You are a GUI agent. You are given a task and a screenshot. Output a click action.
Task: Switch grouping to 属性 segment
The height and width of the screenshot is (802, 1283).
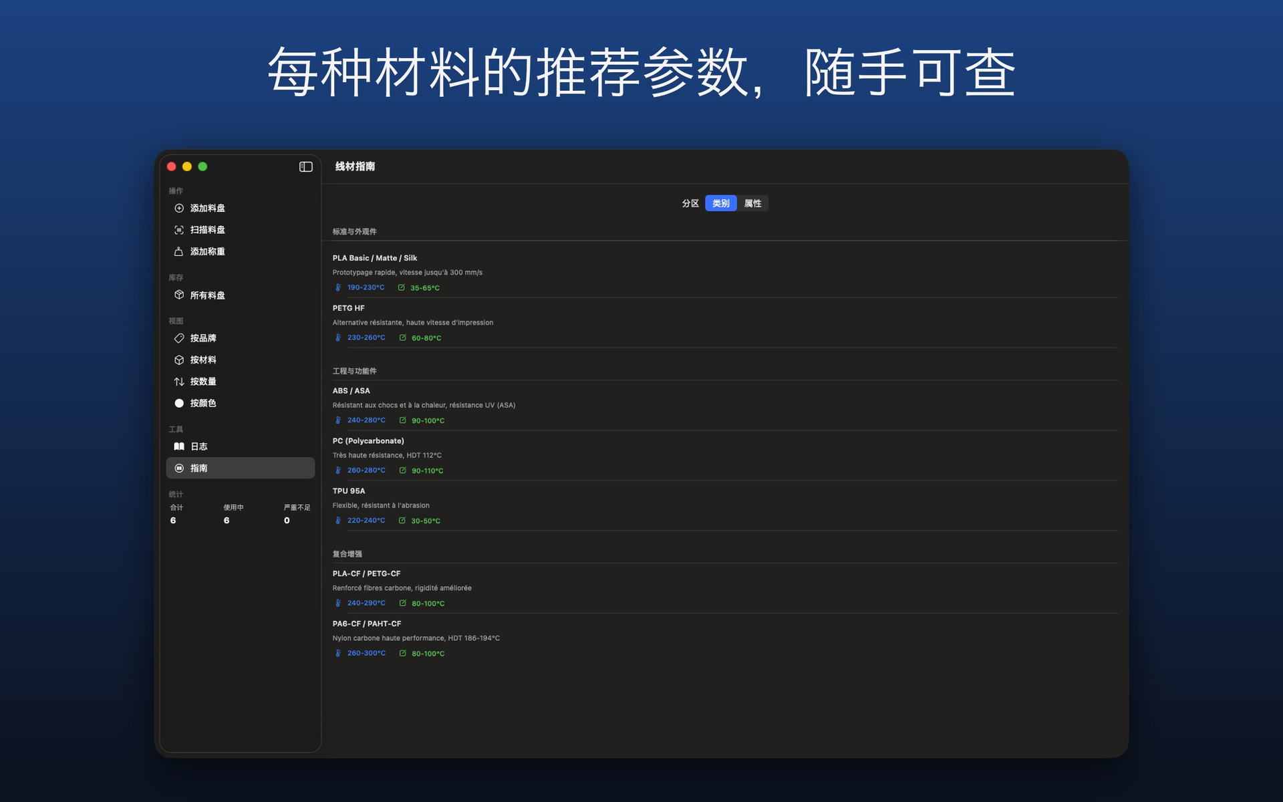752,203
